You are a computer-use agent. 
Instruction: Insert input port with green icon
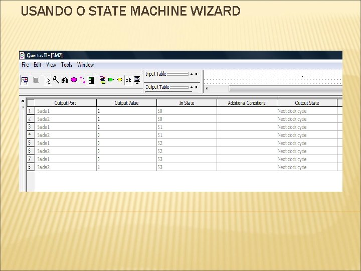111,80
